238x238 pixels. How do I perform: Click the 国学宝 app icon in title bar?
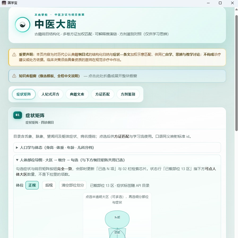click(x=4, y=3)
